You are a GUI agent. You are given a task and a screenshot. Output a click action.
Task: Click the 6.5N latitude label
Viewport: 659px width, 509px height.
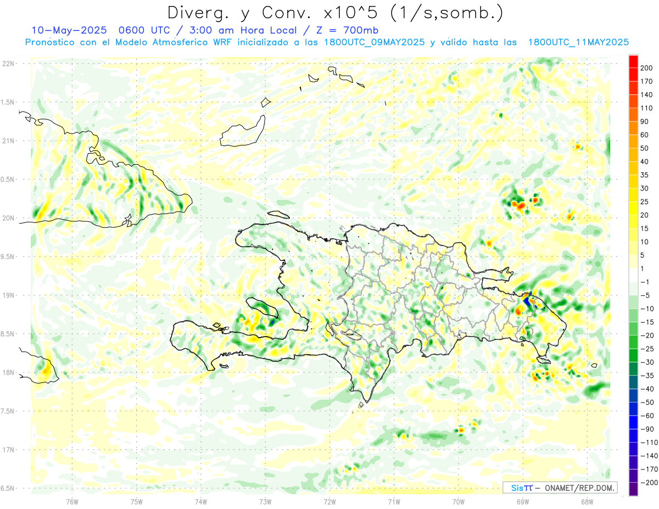8,488
